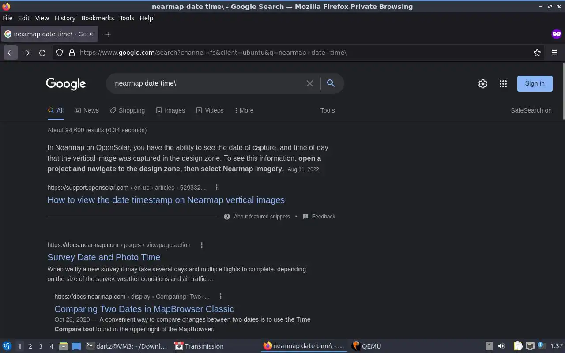Go forward one page in browser

tap(26, 53)
